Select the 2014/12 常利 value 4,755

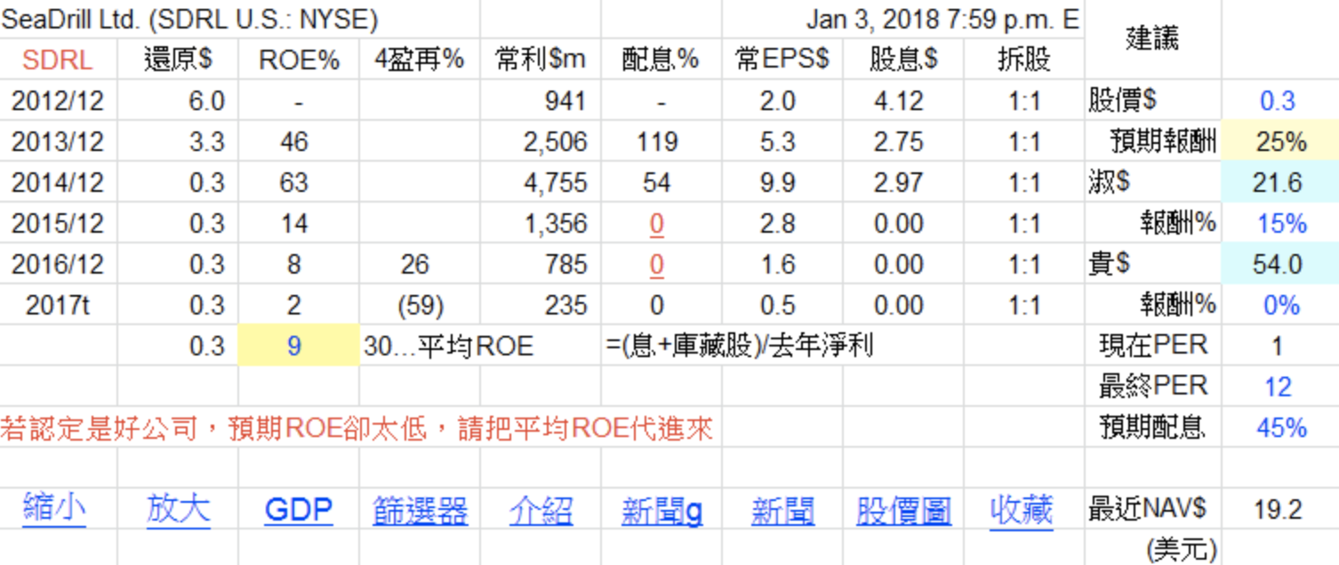pos(556,182)
